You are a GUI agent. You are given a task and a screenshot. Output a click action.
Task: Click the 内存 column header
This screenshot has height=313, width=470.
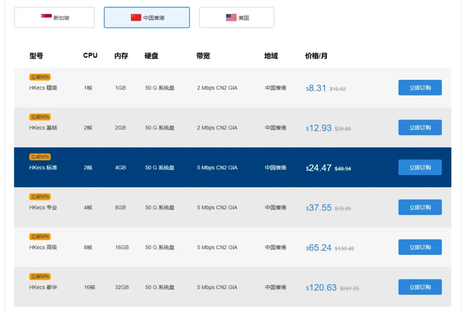pos(121,55)
